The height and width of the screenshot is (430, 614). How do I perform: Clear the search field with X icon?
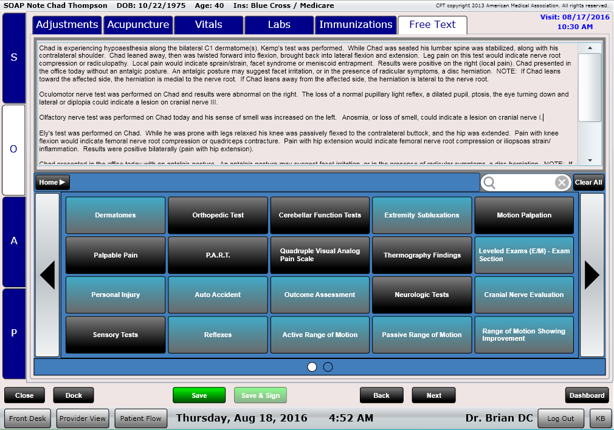tap(562, 182)
